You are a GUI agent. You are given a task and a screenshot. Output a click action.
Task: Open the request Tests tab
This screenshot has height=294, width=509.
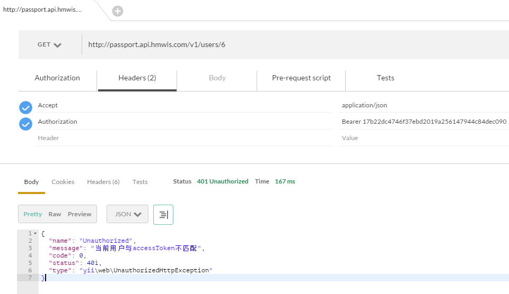(x=385, y=78)
